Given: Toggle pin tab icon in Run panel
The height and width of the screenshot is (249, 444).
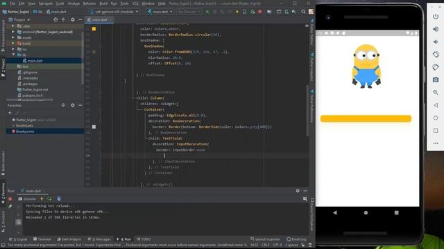Looking at the screenshot, I should [10, 207].
